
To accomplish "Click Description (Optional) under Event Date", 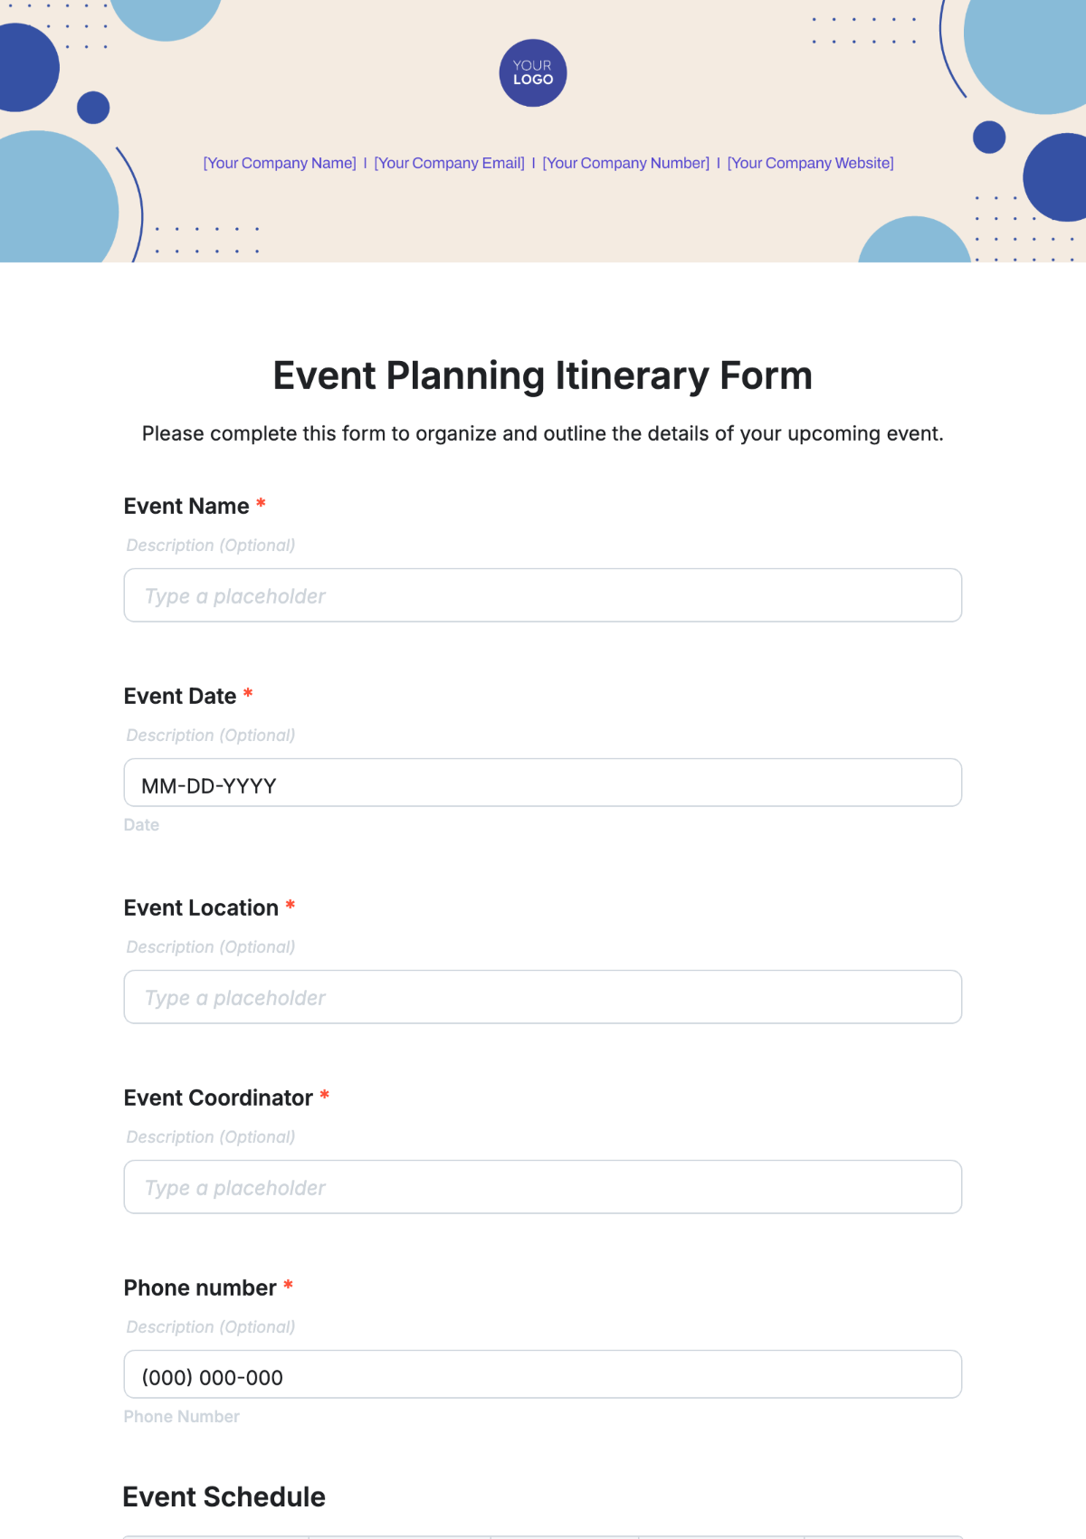I will coord(210,735).
